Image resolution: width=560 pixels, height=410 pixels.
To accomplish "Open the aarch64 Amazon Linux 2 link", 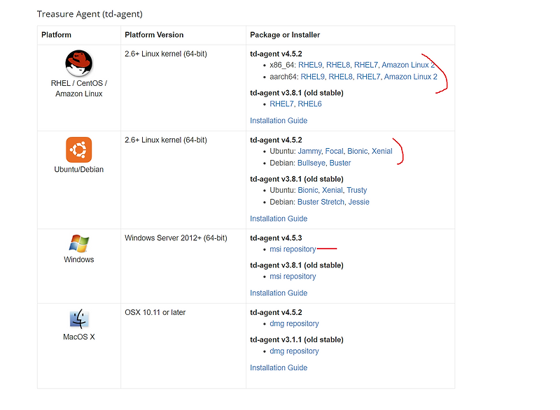I will click(410, 77).
